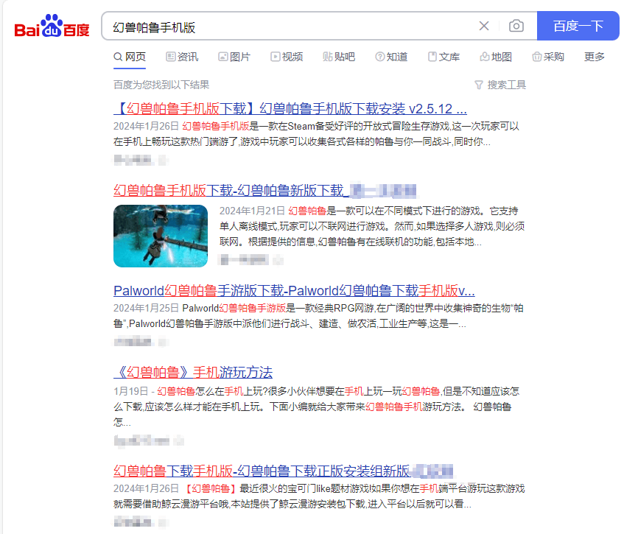Open the 采购 tab
Screen dimensions: 624x534
point(548,57)
